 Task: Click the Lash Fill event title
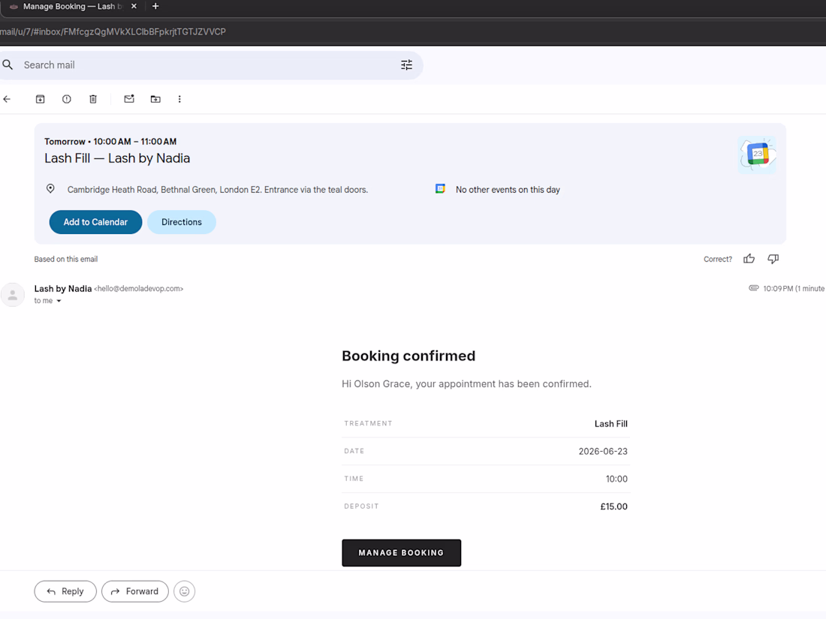pos(117,158)
